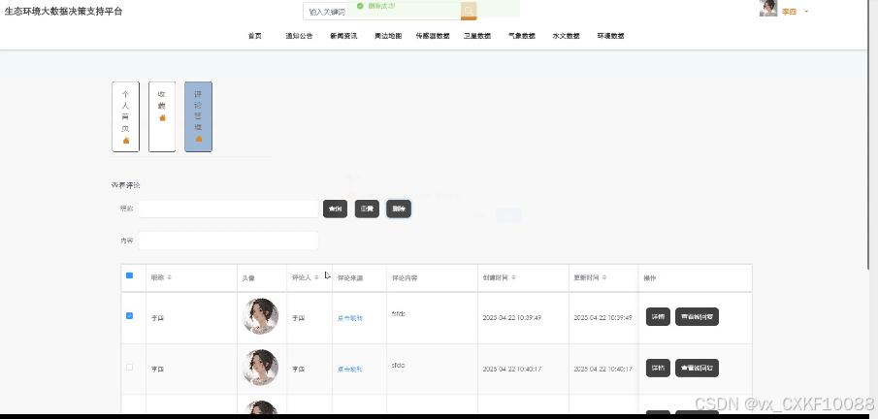Click 详情 button in the 10:39:49 row
The image size is (878, 419).
(658, 316)
